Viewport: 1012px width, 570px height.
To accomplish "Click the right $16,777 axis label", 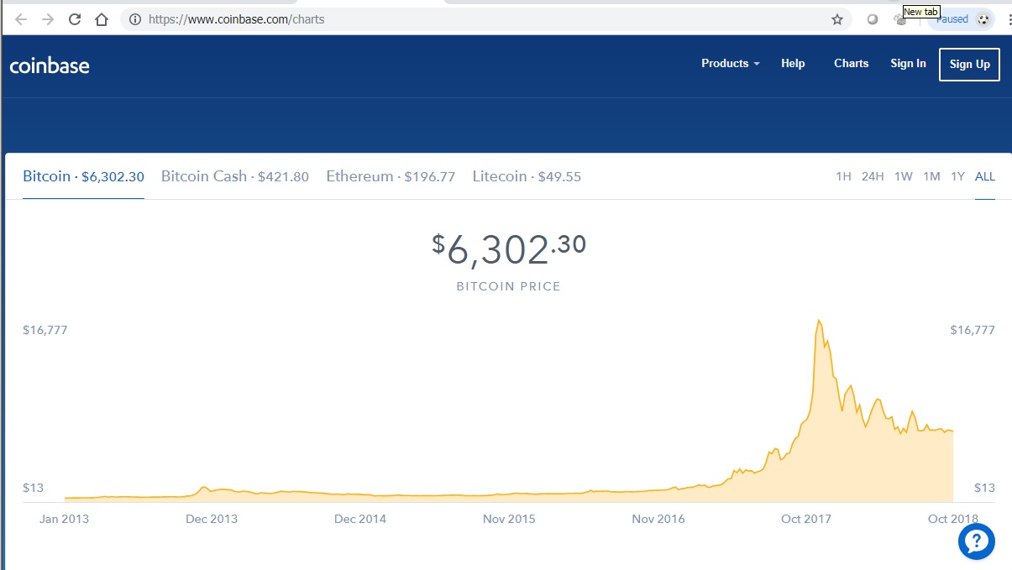I will point(973,330).
